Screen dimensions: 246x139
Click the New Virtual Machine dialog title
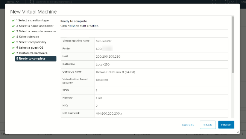[33, 12]
